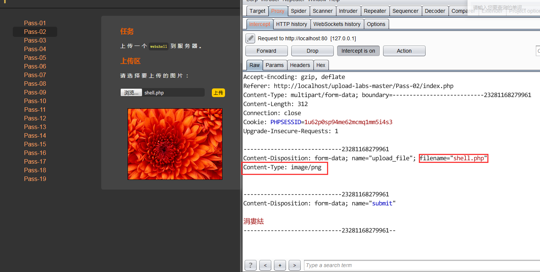Forward the intercepted request
The height and width of the screenshot is (272, 540).
tap(266, 51)
